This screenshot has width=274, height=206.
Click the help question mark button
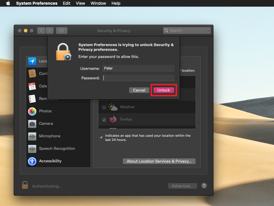point(204,185)
